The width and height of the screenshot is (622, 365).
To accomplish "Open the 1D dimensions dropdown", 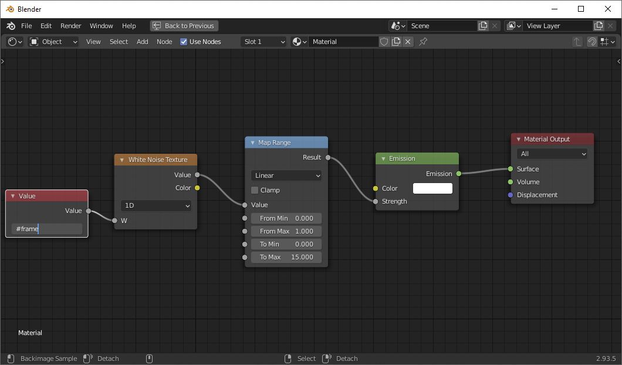I will click(156, 205).
